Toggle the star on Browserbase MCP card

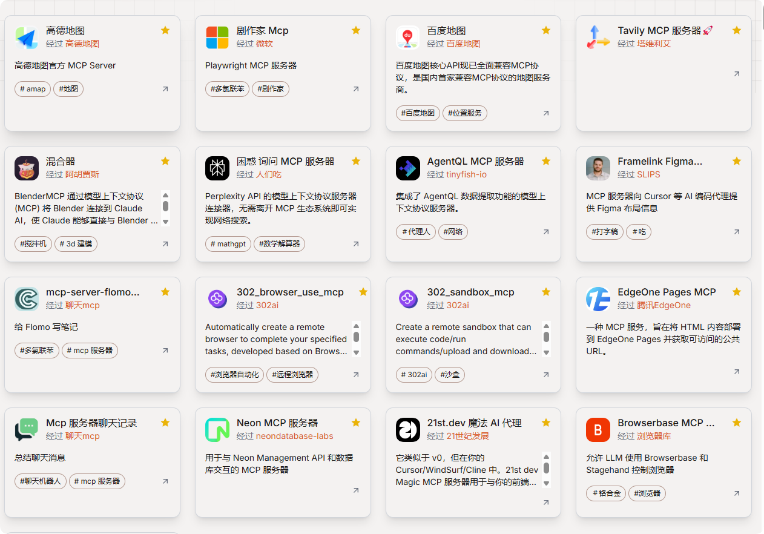click(x=737, y=423)
